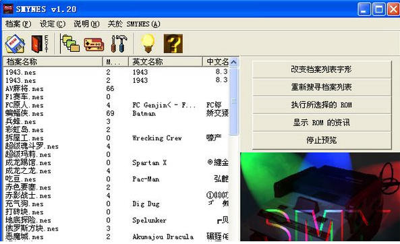Select 超级魂斗罗.nes in the file list
This screenshot has height=244, width=400.
pos(32,146)
